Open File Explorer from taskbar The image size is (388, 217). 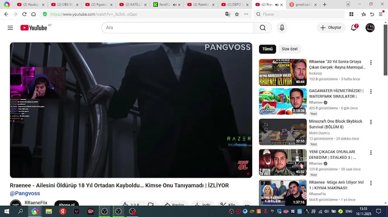point(49,212)
